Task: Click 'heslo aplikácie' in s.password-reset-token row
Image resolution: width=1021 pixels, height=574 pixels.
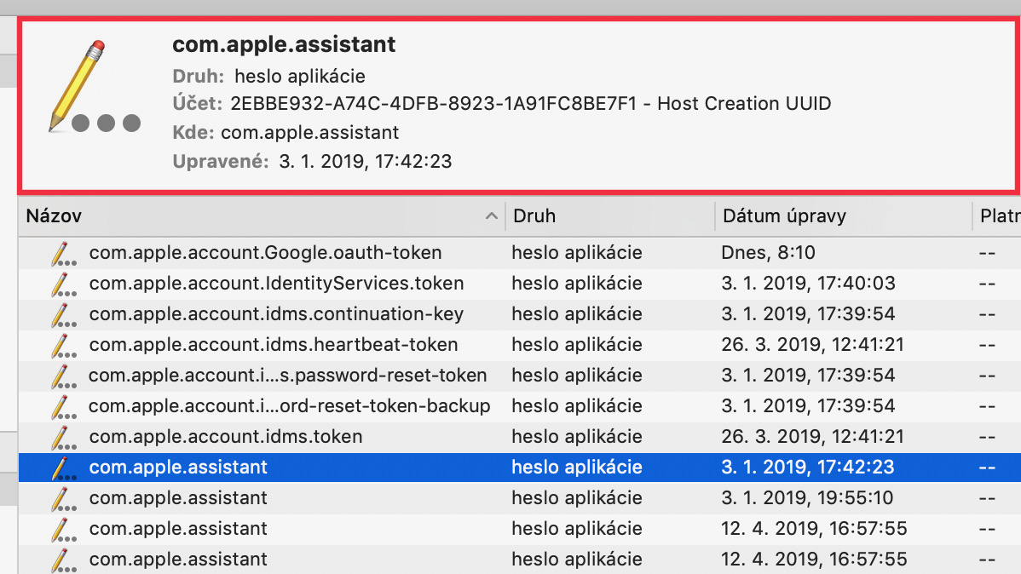Action: coord(577,375)
